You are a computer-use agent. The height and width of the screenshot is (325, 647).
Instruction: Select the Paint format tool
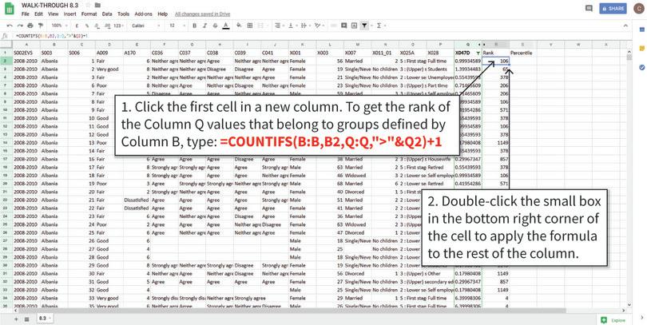pyautogui.click(x=41, y=26)
